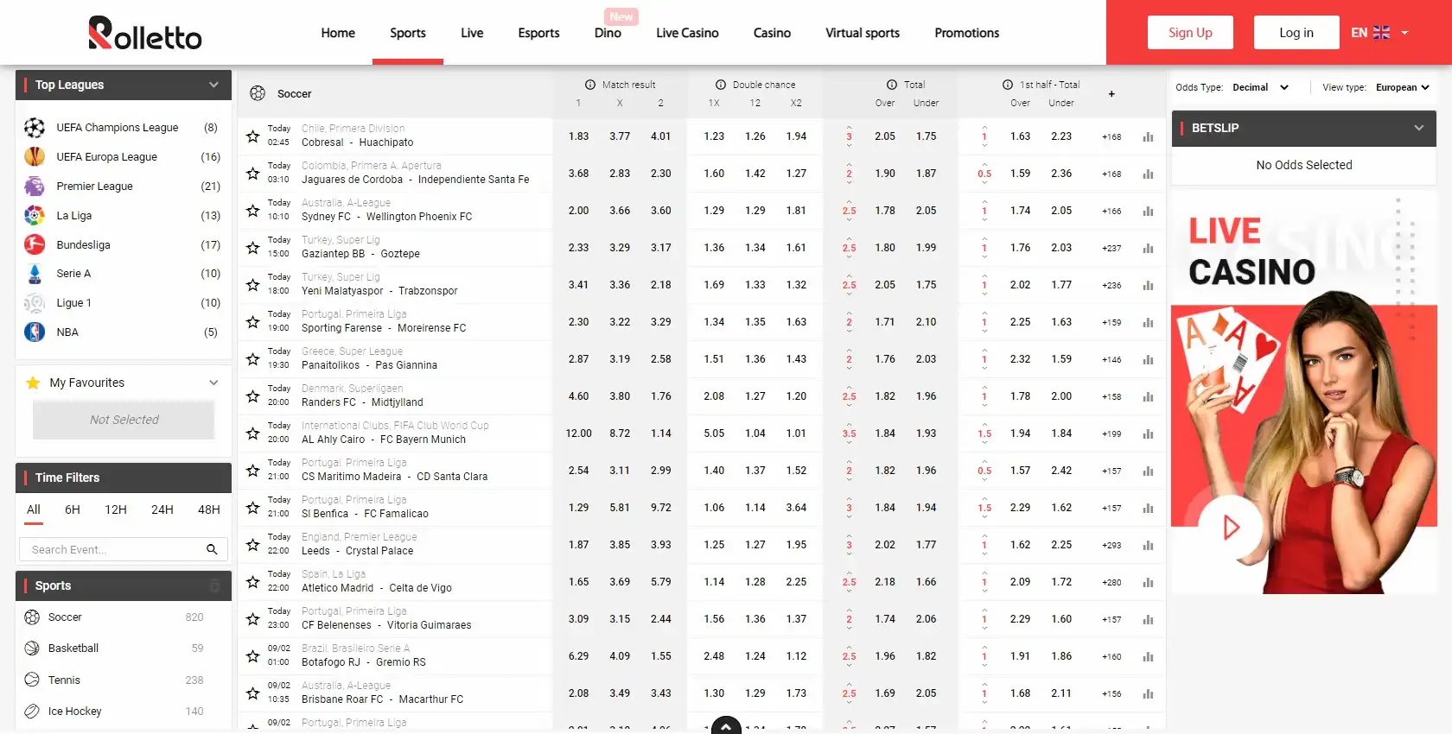This screenshot has width=1452, height=734.
Task: Click statistics bar-chart icon for Cobresal - Huachipato
Action: point(1148,137)
